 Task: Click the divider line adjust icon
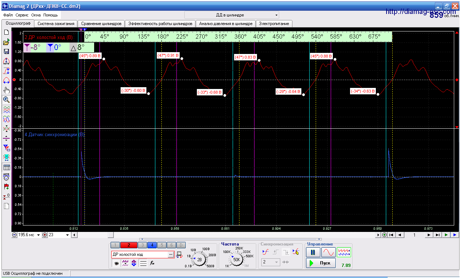[x=6, y=138]
